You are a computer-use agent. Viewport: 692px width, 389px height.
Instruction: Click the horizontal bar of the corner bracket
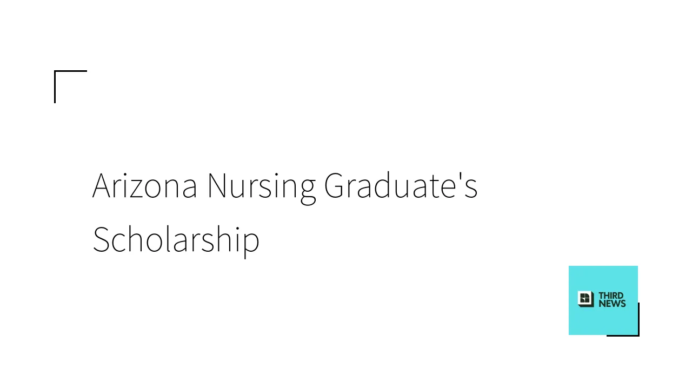[x=71, y=71]
